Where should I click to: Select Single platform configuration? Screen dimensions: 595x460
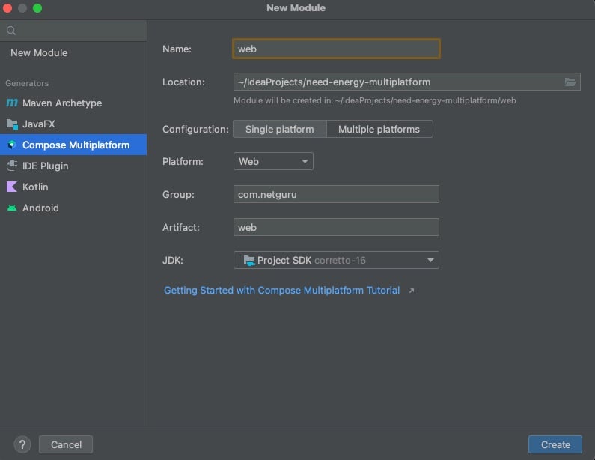(279, 129)
